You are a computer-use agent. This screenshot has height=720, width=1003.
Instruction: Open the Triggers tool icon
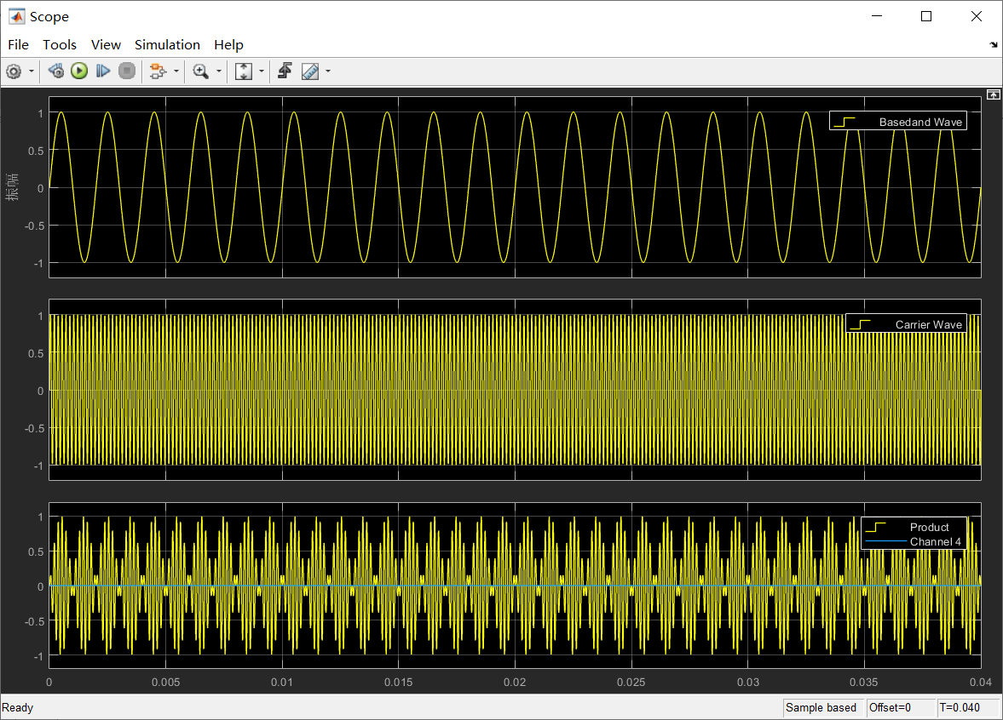point(285,71)
